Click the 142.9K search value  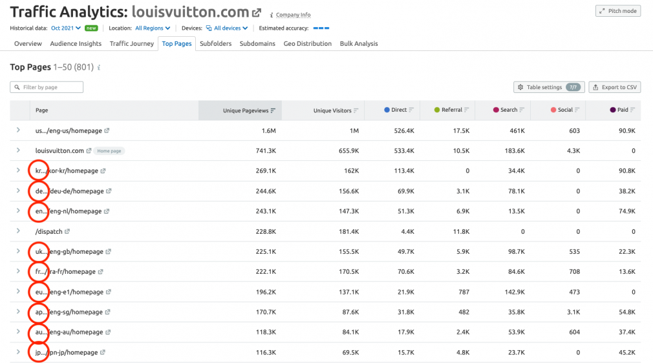(x=515, y=292)
